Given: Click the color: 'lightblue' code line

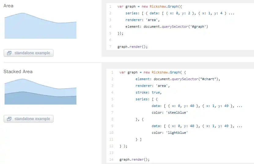Looking at the screenshot, I should (x=169, y=133).
